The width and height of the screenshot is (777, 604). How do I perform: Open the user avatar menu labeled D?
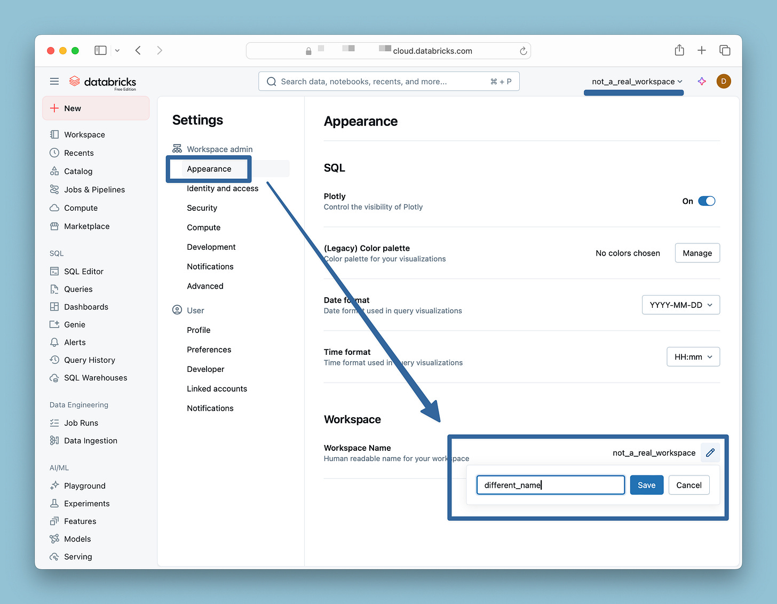point(724,81)
